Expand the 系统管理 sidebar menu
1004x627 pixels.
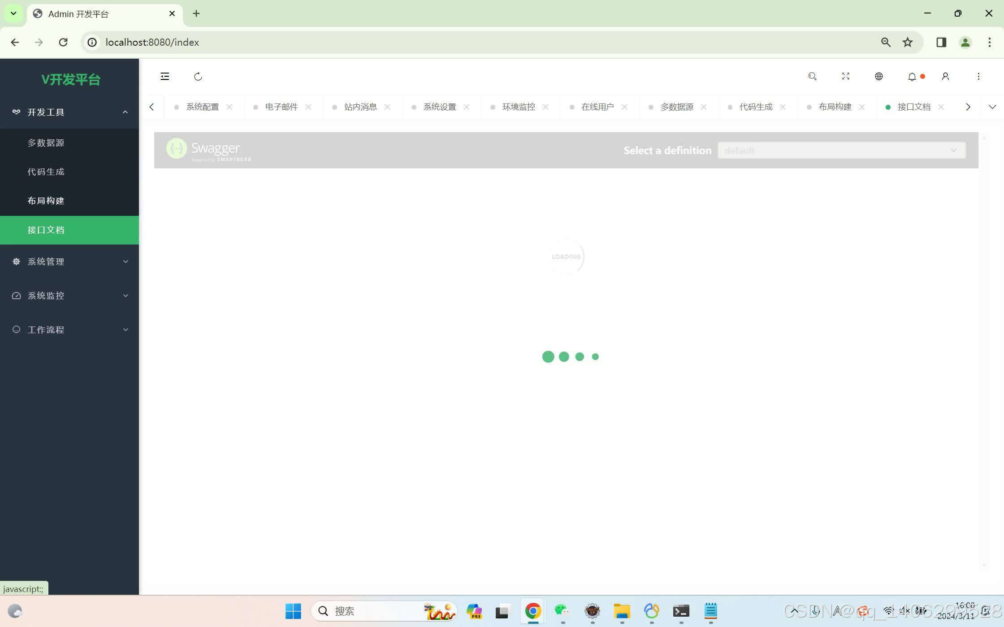click(x=69, y=262)
